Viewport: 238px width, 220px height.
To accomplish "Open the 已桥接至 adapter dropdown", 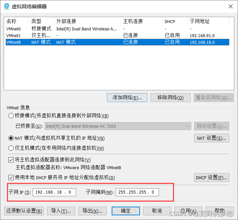I will (x=118, y=126).
